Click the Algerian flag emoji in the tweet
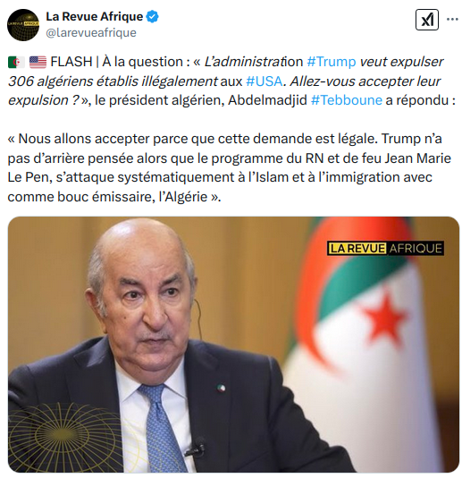Screen dimensions: 462x478 pos(16,62)
